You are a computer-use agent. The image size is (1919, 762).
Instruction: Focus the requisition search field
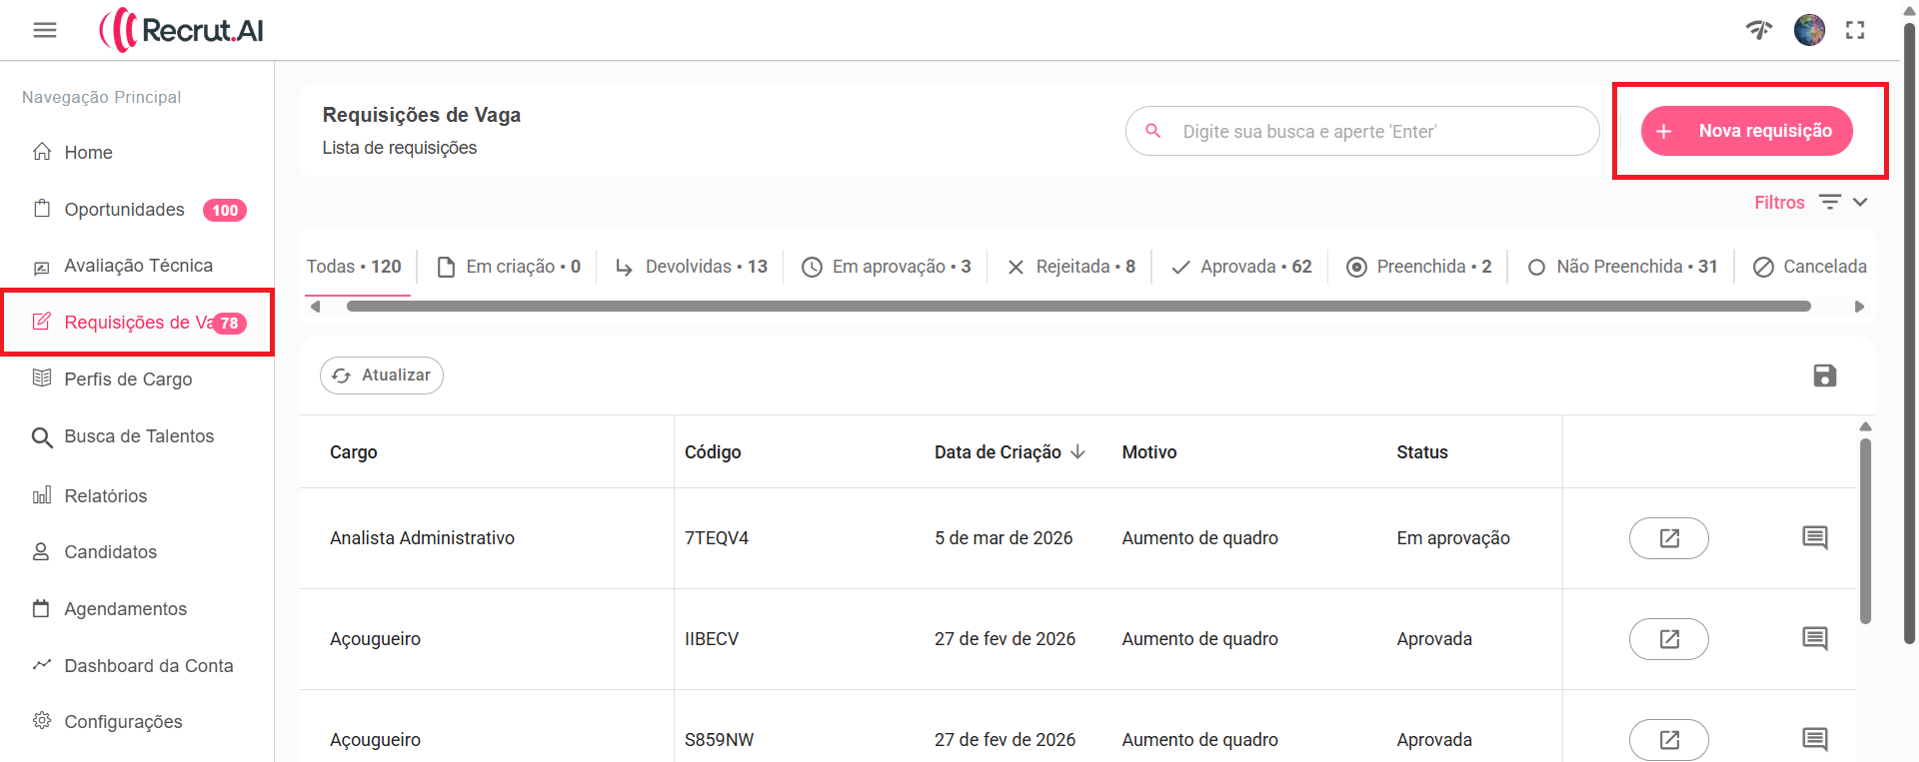tap(1379, 132)
